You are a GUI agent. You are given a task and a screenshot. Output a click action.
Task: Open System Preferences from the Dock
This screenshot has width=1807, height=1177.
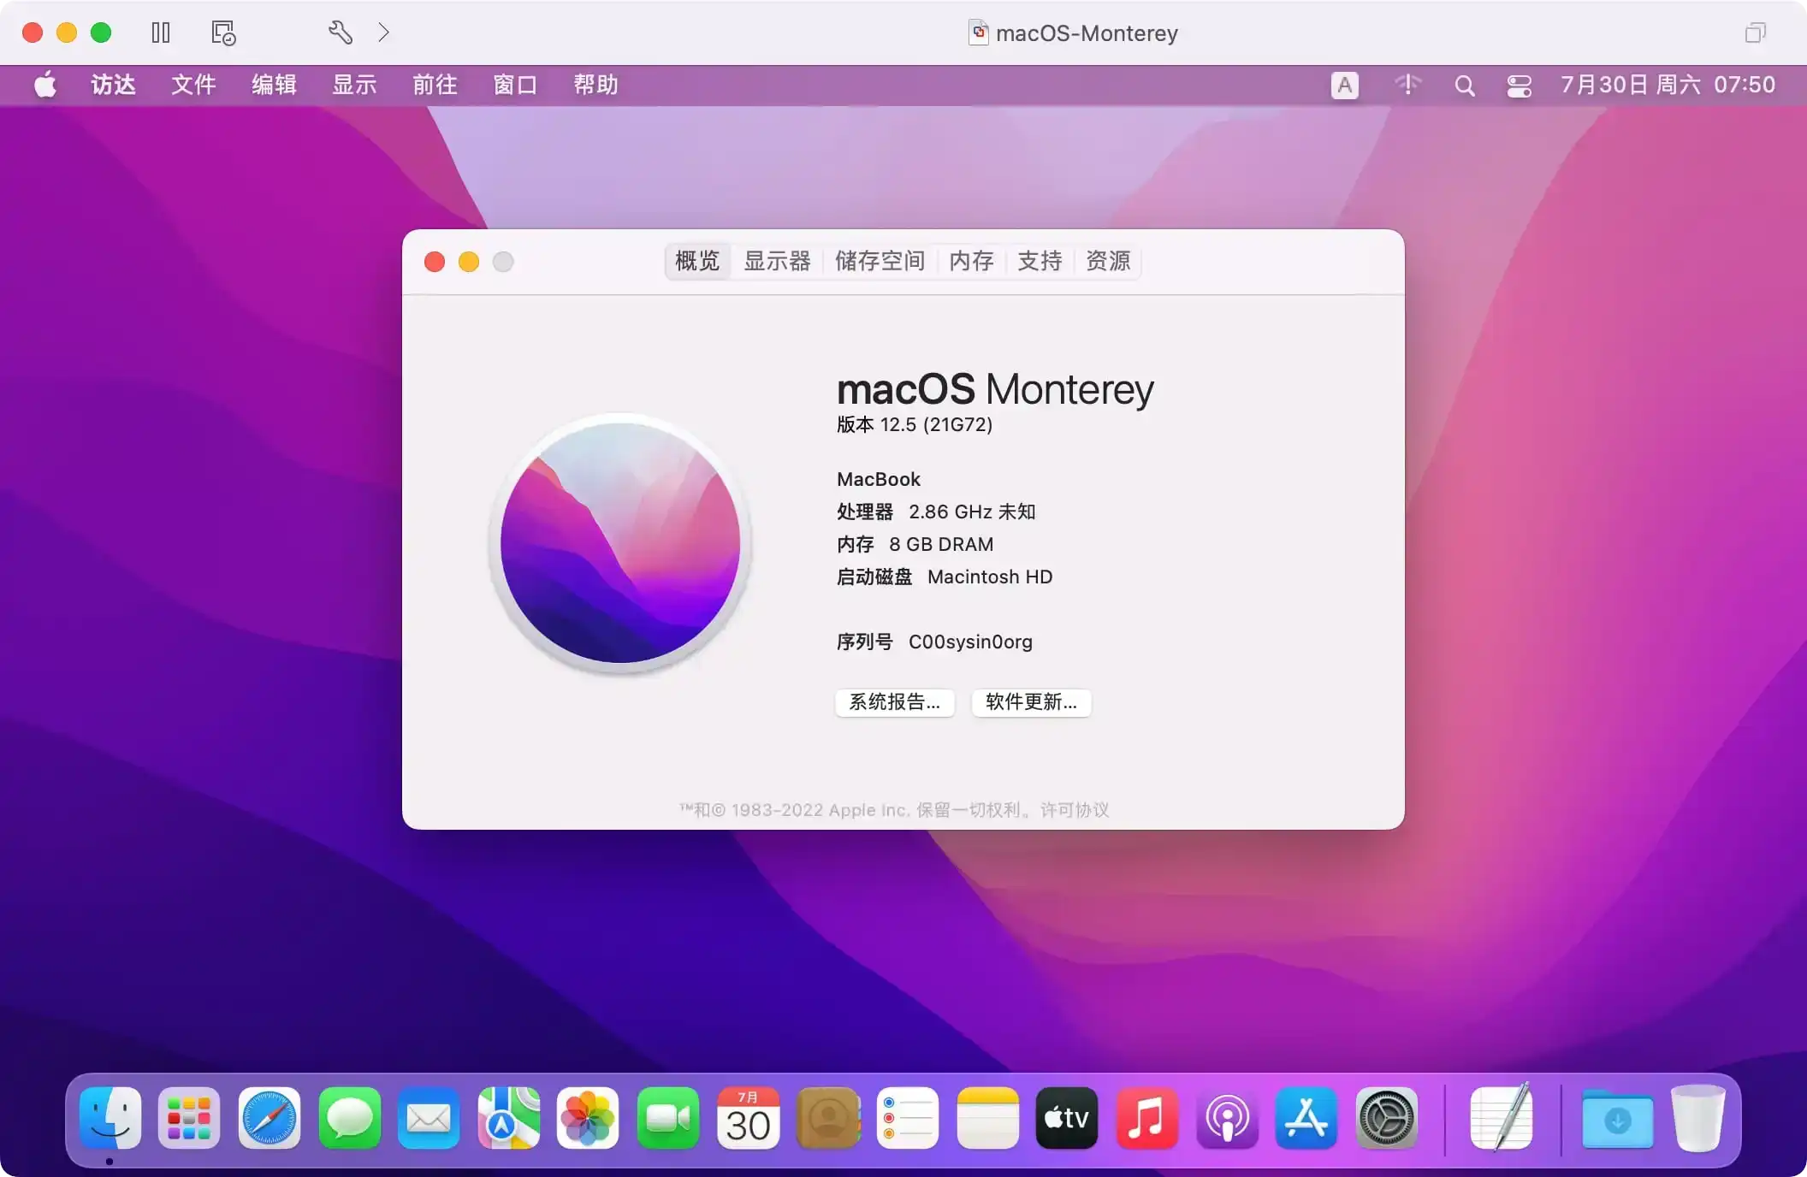[1386, 1119]
